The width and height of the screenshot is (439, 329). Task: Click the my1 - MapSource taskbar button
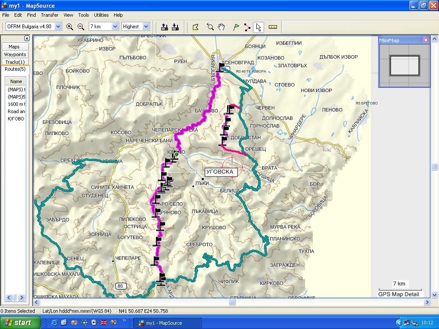click(168, 323)
